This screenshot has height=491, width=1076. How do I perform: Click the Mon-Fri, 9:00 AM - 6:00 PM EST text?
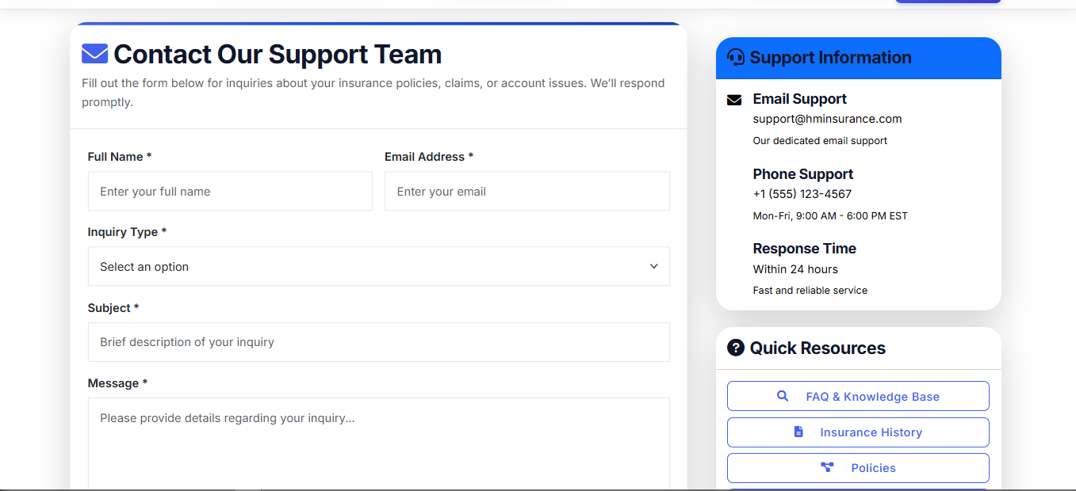(830, 215)
